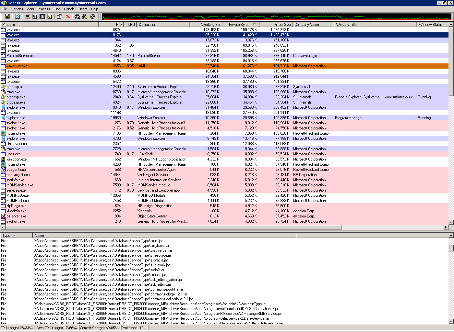
Task: Click the icon of explorer.exe PID 9340
Action: coord(3,107)
